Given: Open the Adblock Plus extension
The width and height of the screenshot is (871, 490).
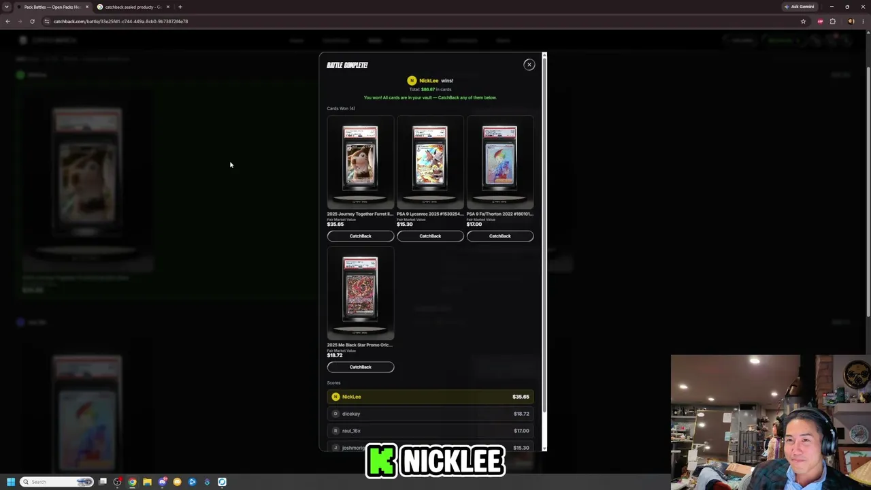Looking at the screenshot, I should (820, 21).
